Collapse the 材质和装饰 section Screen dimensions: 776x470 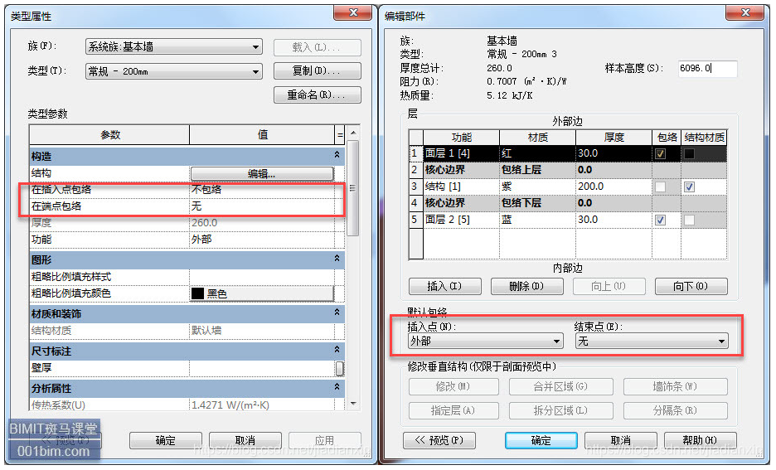[337, 313]
